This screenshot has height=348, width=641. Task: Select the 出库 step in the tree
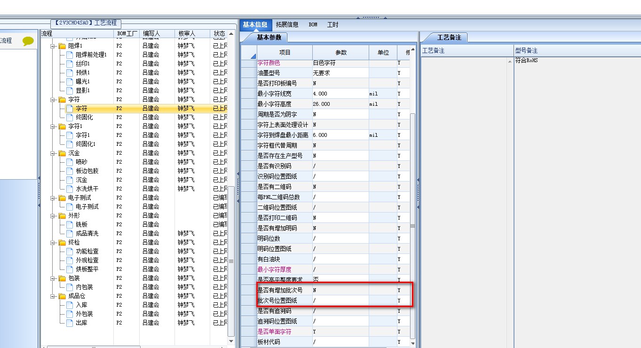[x=81, y=323]
